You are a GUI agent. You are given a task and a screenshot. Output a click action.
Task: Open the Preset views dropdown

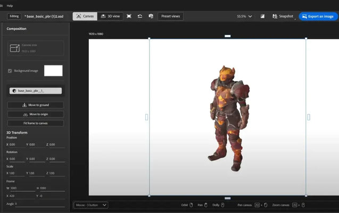(170, 17)
